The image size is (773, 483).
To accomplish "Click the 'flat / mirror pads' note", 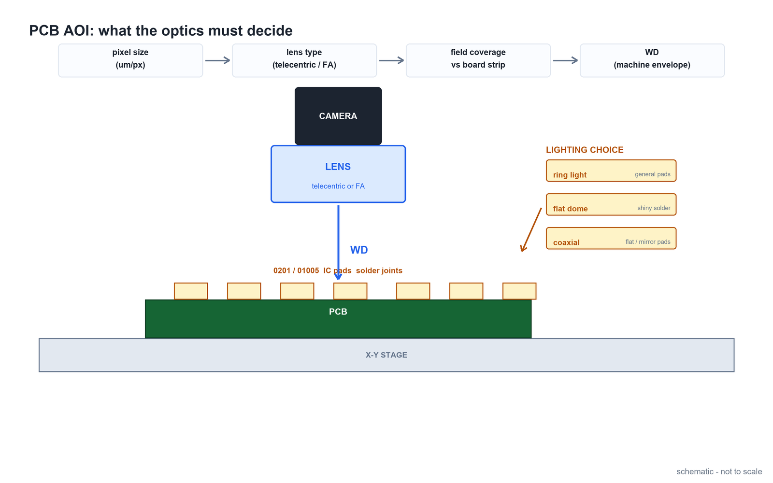I will tap(648, 241).
